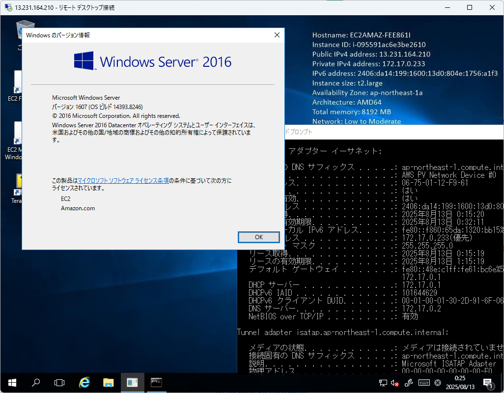Image resolution: width=504 pixels, height=393 pixels.
Task: Open the Microsoft Software License Terms link
Action: click(123, 181)
